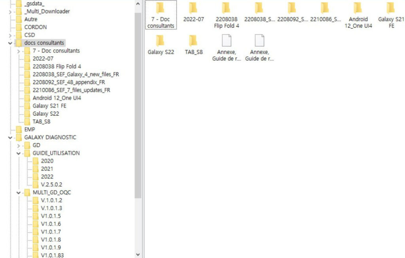Click the tree scrollbar up arrow
Image resolution: width=405 pixels, height=258 pixels.
tap(138, 4)
